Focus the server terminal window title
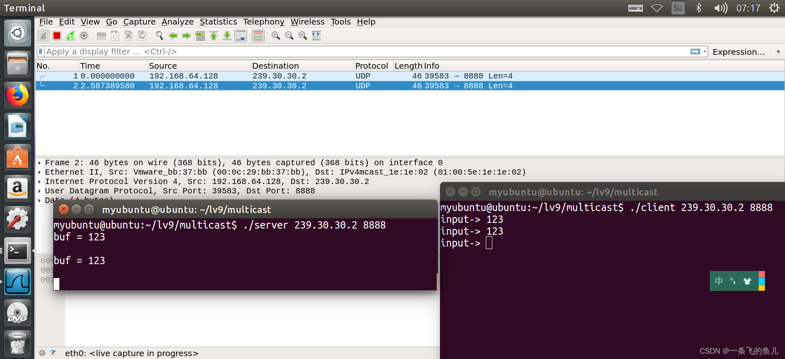The image size is (785, 359). (186, 209)
